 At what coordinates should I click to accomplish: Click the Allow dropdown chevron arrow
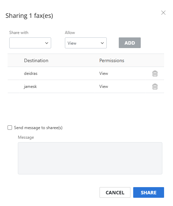(102, 43)
